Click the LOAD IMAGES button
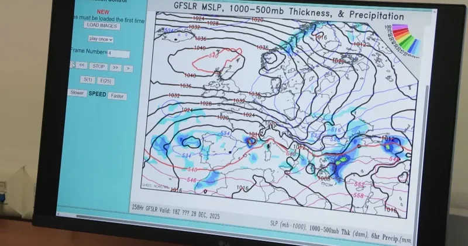Viewport: 468px width, 246px height. click(102, 25)
